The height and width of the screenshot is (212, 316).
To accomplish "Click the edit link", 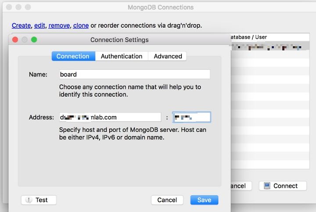I will (39, 25).
